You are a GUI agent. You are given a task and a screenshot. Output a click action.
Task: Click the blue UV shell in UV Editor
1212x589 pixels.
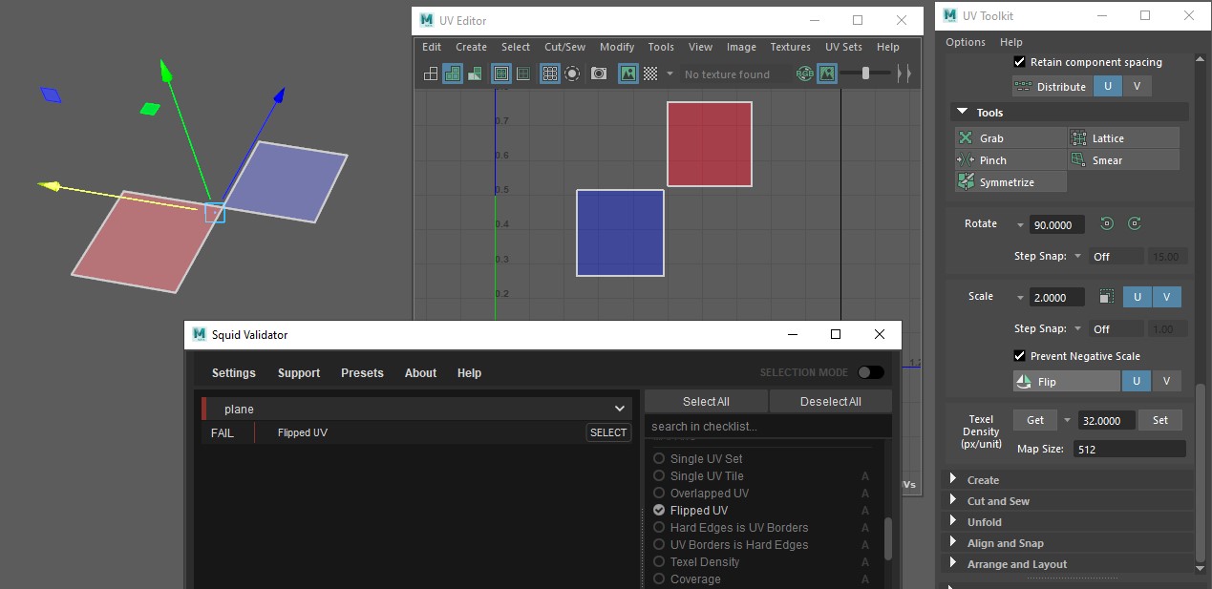coord(620,233)
